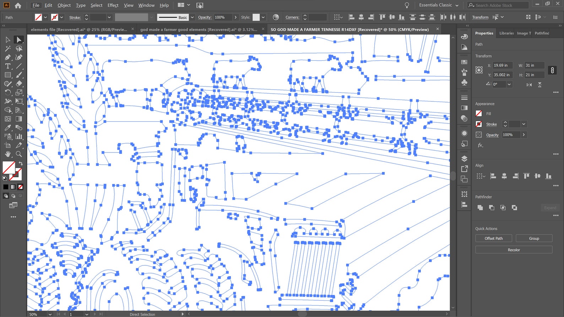Click the Offset Path button
The height and width of the screenshot is (317, 564).
pyautogui.click(x=493, y=239)
